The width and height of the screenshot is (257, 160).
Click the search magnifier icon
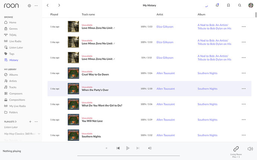[239, 6]
